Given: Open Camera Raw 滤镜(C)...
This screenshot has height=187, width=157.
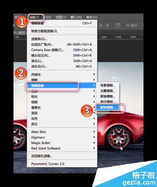Looking at the screenshot, I should [62, 50].
